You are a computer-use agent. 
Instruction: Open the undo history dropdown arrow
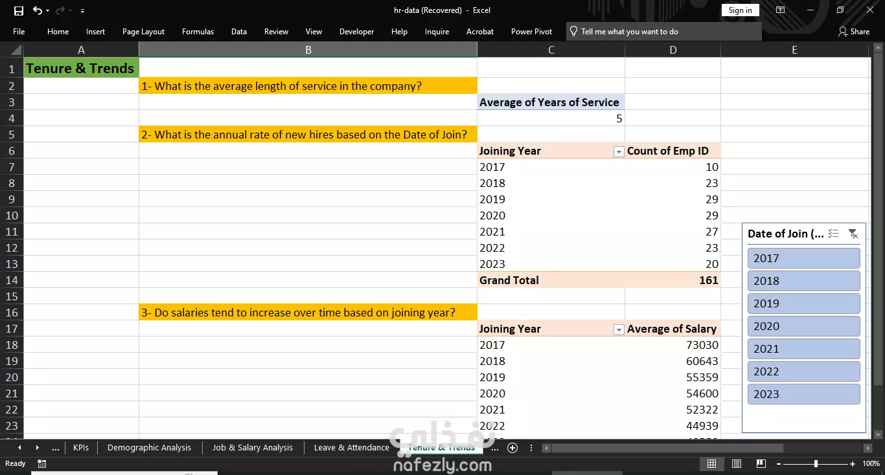(x=48, y=11)
